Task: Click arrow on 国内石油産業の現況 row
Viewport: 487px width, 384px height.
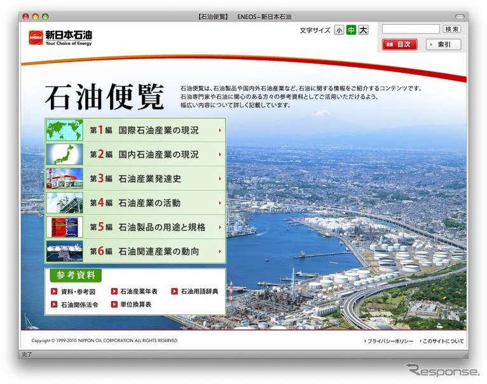Action: tap(220, 154)
